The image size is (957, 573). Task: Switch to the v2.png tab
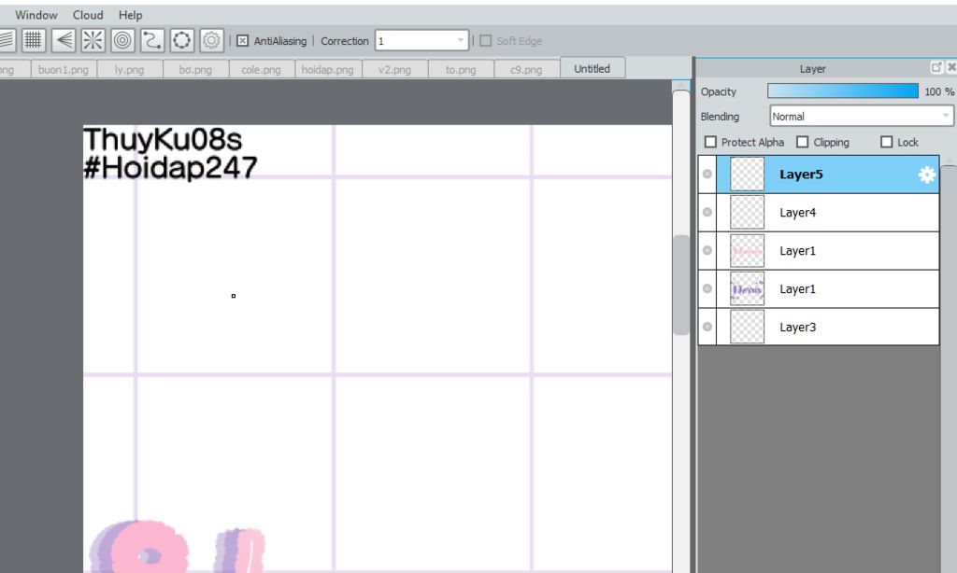click(395, 69)
